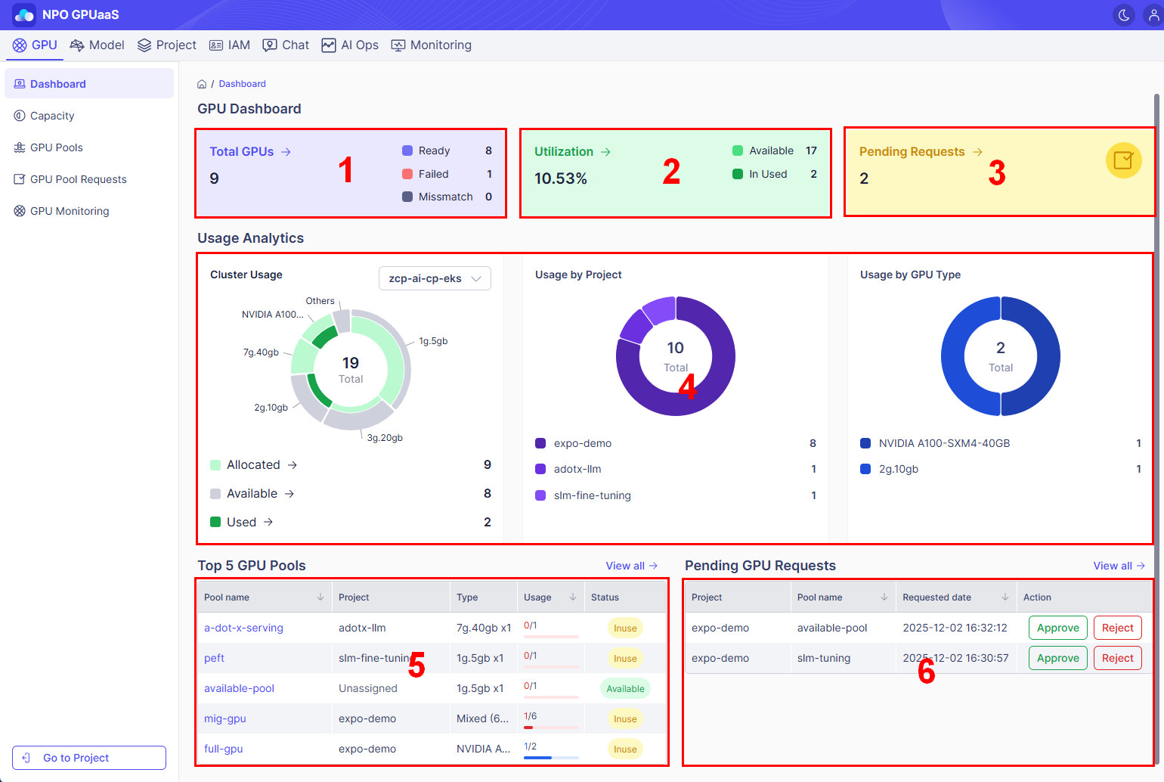Open GPU Pools in sidebar
Viewport: 1164px width, 782px height.
click(x=48, y=147)
